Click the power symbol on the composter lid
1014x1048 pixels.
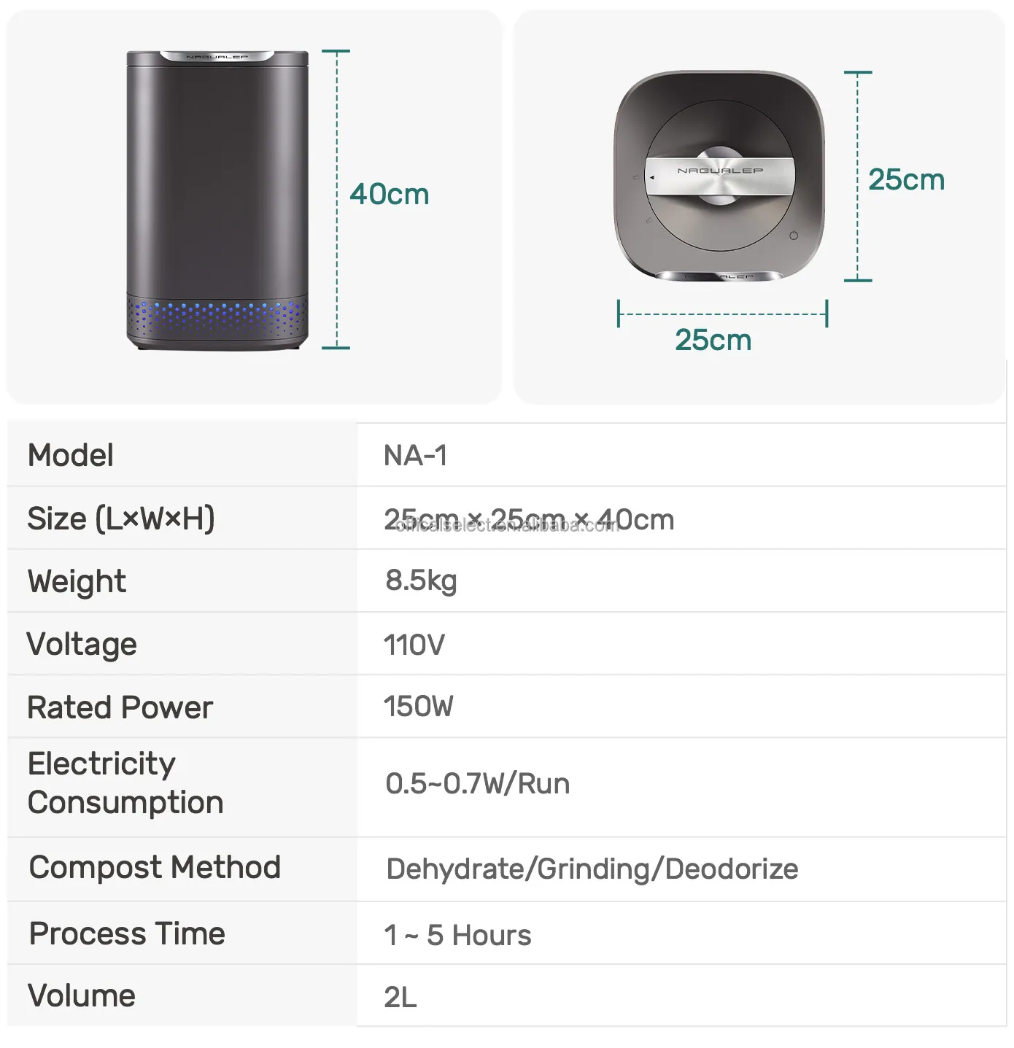coord(794,235)
